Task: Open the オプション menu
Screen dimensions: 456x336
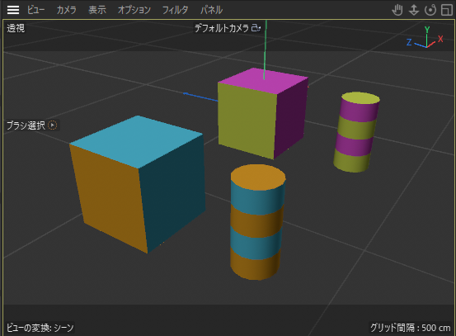Action: 134,10
